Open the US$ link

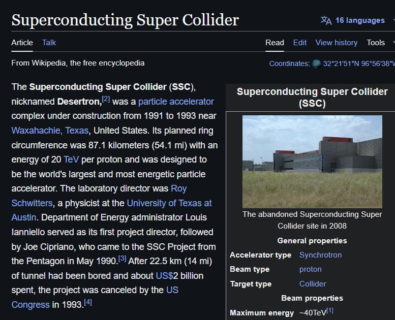tap(164, 276)
